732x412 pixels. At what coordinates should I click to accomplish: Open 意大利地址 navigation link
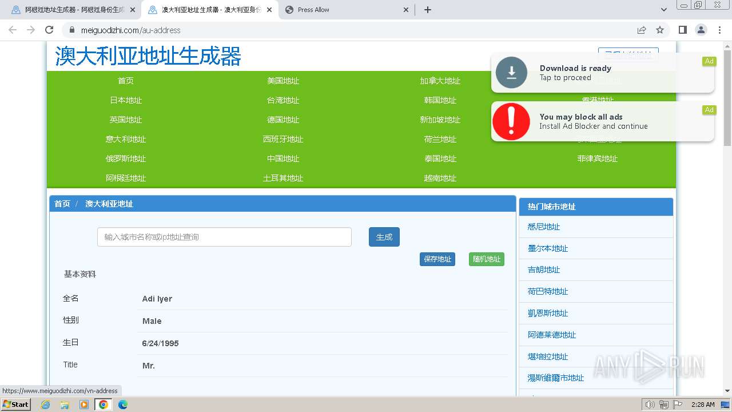pos(126,139)
